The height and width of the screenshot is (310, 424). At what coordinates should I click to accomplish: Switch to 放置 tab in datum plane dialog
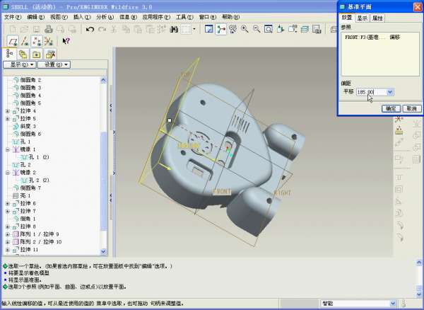coord(347,18)
